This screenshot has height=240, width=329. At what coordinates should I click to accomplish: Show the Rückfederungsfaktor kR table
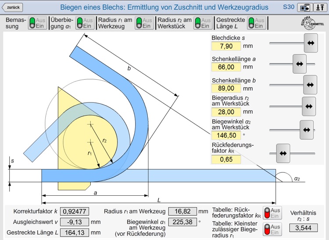[x=272, y=213]
